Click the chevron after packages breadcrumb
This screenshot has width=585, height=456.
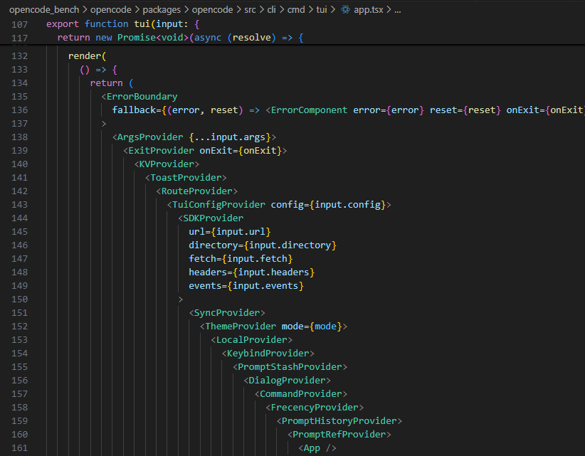click(186, 10)
